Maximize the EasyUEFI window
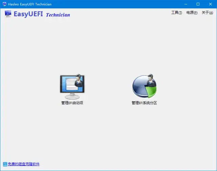Screen dimensions: 217x171 198,4
